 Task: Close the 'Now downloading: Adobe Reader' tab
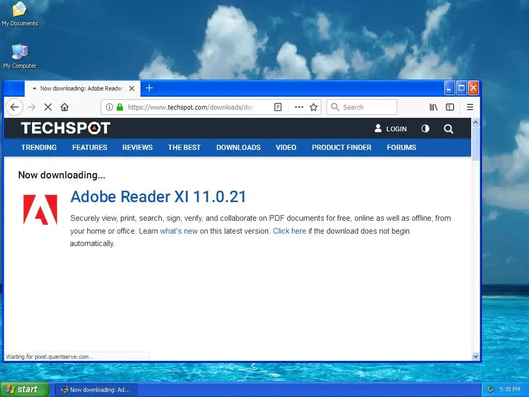132,88
